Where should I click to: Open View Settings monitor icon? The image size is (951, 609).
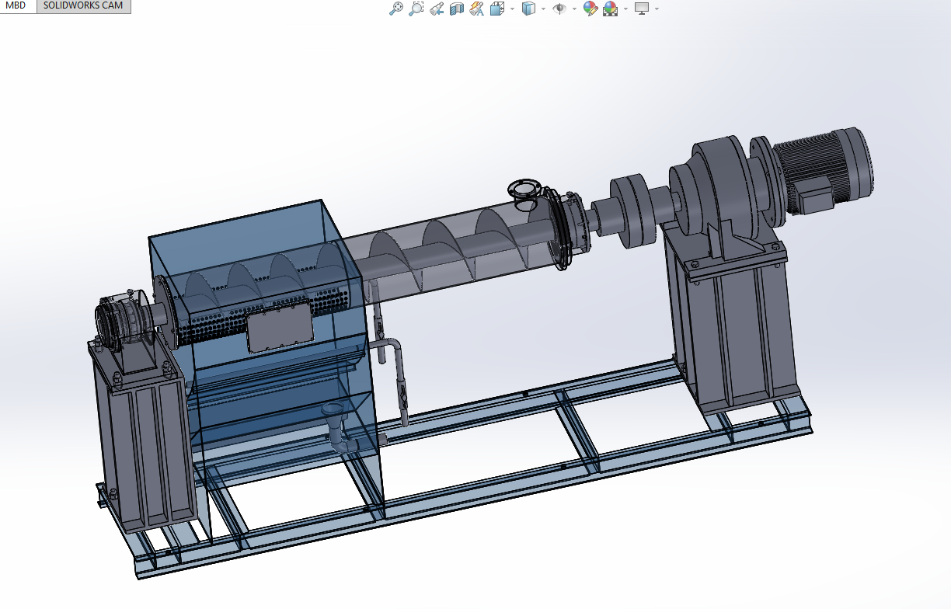point(642,9)
